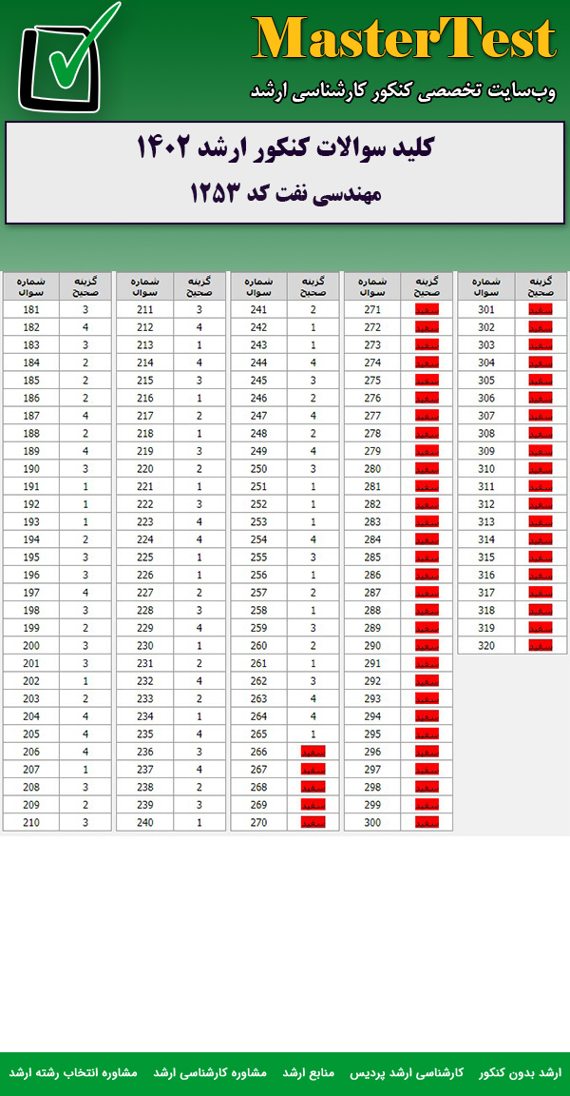570x1096 pixels.
Task: Click the subtitle وب‌سایت تخصصی کنکور کارشناسی ارشد
Action: click(403, 92)
